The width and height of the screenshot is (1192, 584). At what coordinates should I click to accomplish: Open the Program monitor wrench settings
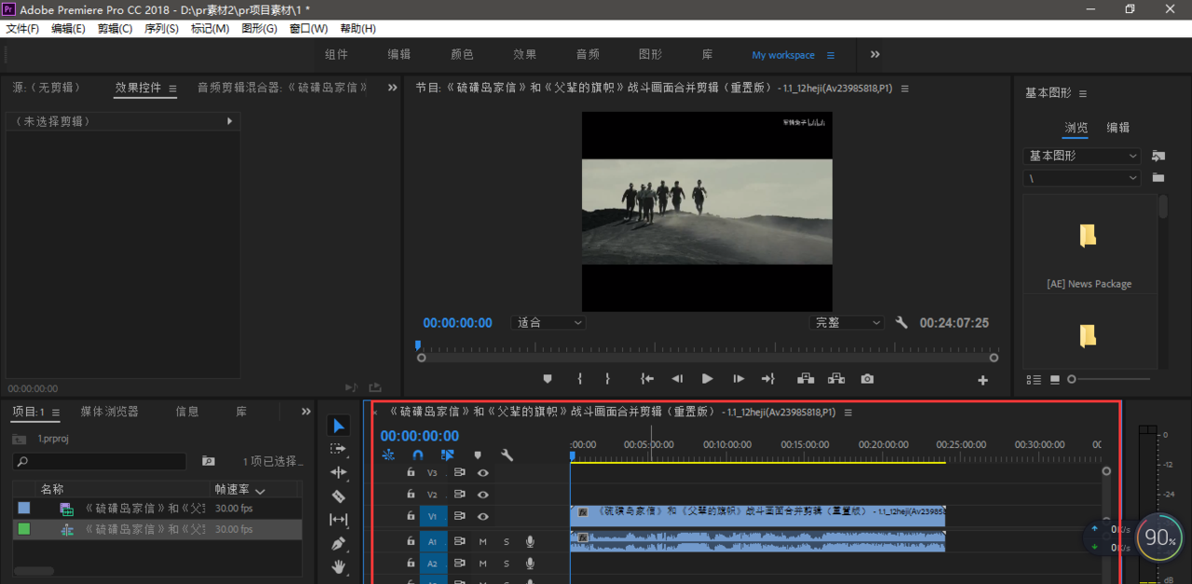(901, 322)
